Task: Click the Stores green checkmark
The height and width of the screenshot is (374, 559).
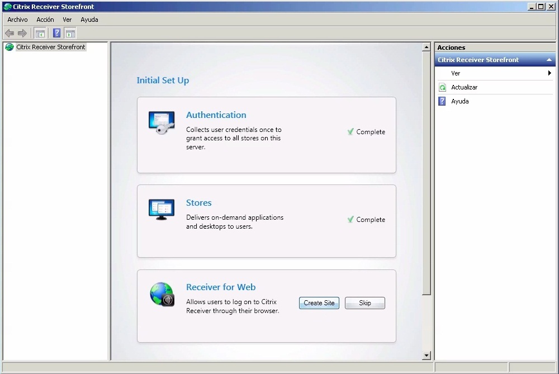Action: pos(350,219)
